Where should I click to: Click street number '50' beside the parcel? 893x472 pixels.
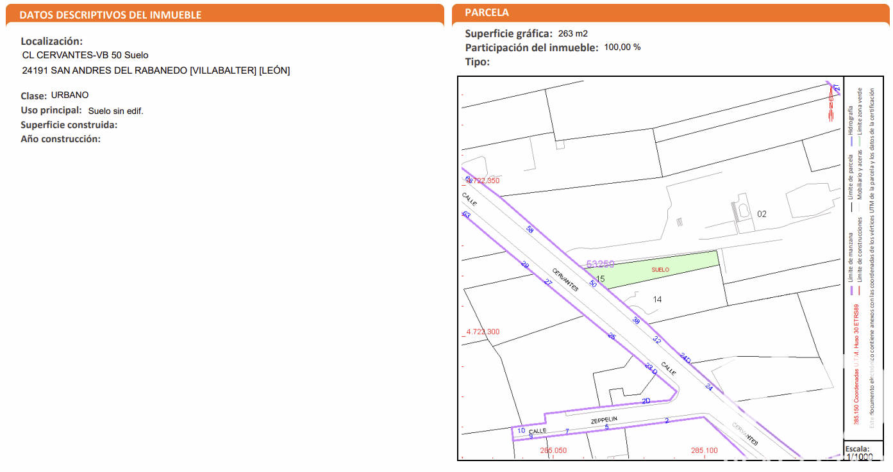(x=593, y=284)
